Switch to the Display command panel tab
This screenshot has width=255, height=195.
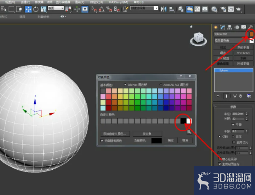244,27
